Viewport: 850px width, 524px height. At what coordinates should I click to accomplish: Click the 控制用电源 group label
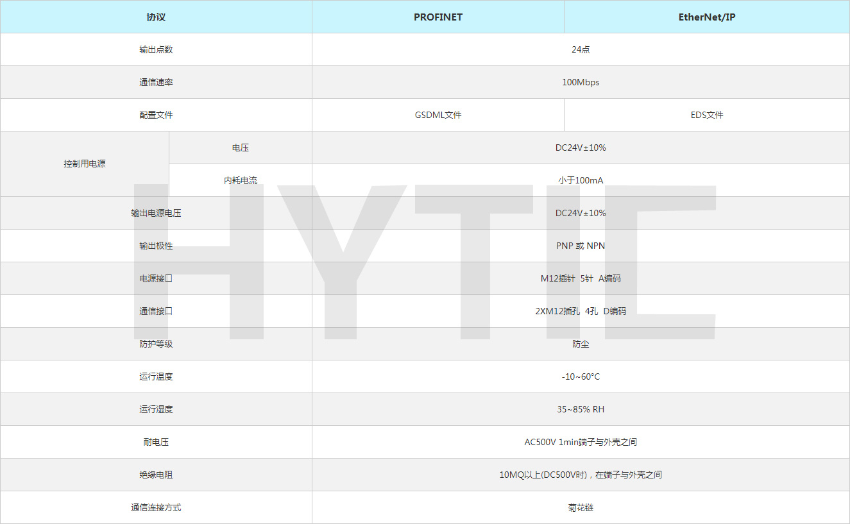(x=85, y=164)
